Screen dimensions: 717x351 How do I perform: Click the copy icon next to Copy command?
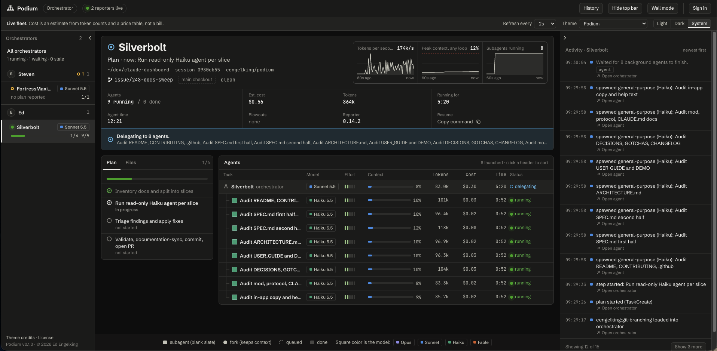point(478,122)
